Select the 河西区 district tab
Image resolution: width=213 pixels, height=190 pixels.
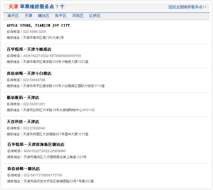pos(78,16)
